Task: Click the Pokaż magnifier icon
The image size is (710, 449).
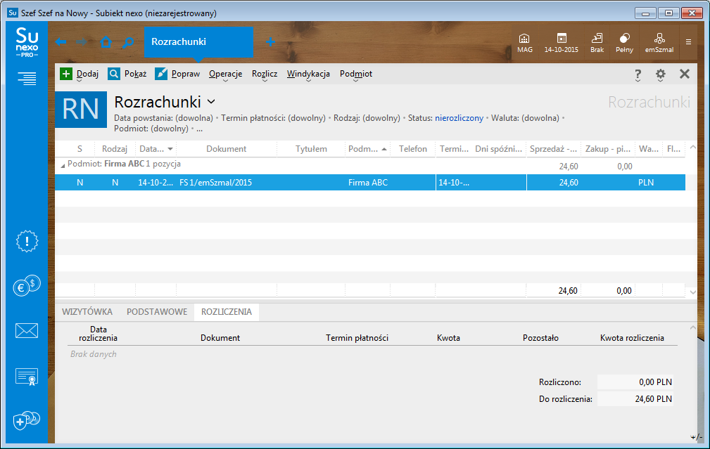Action: coord(114,74)
